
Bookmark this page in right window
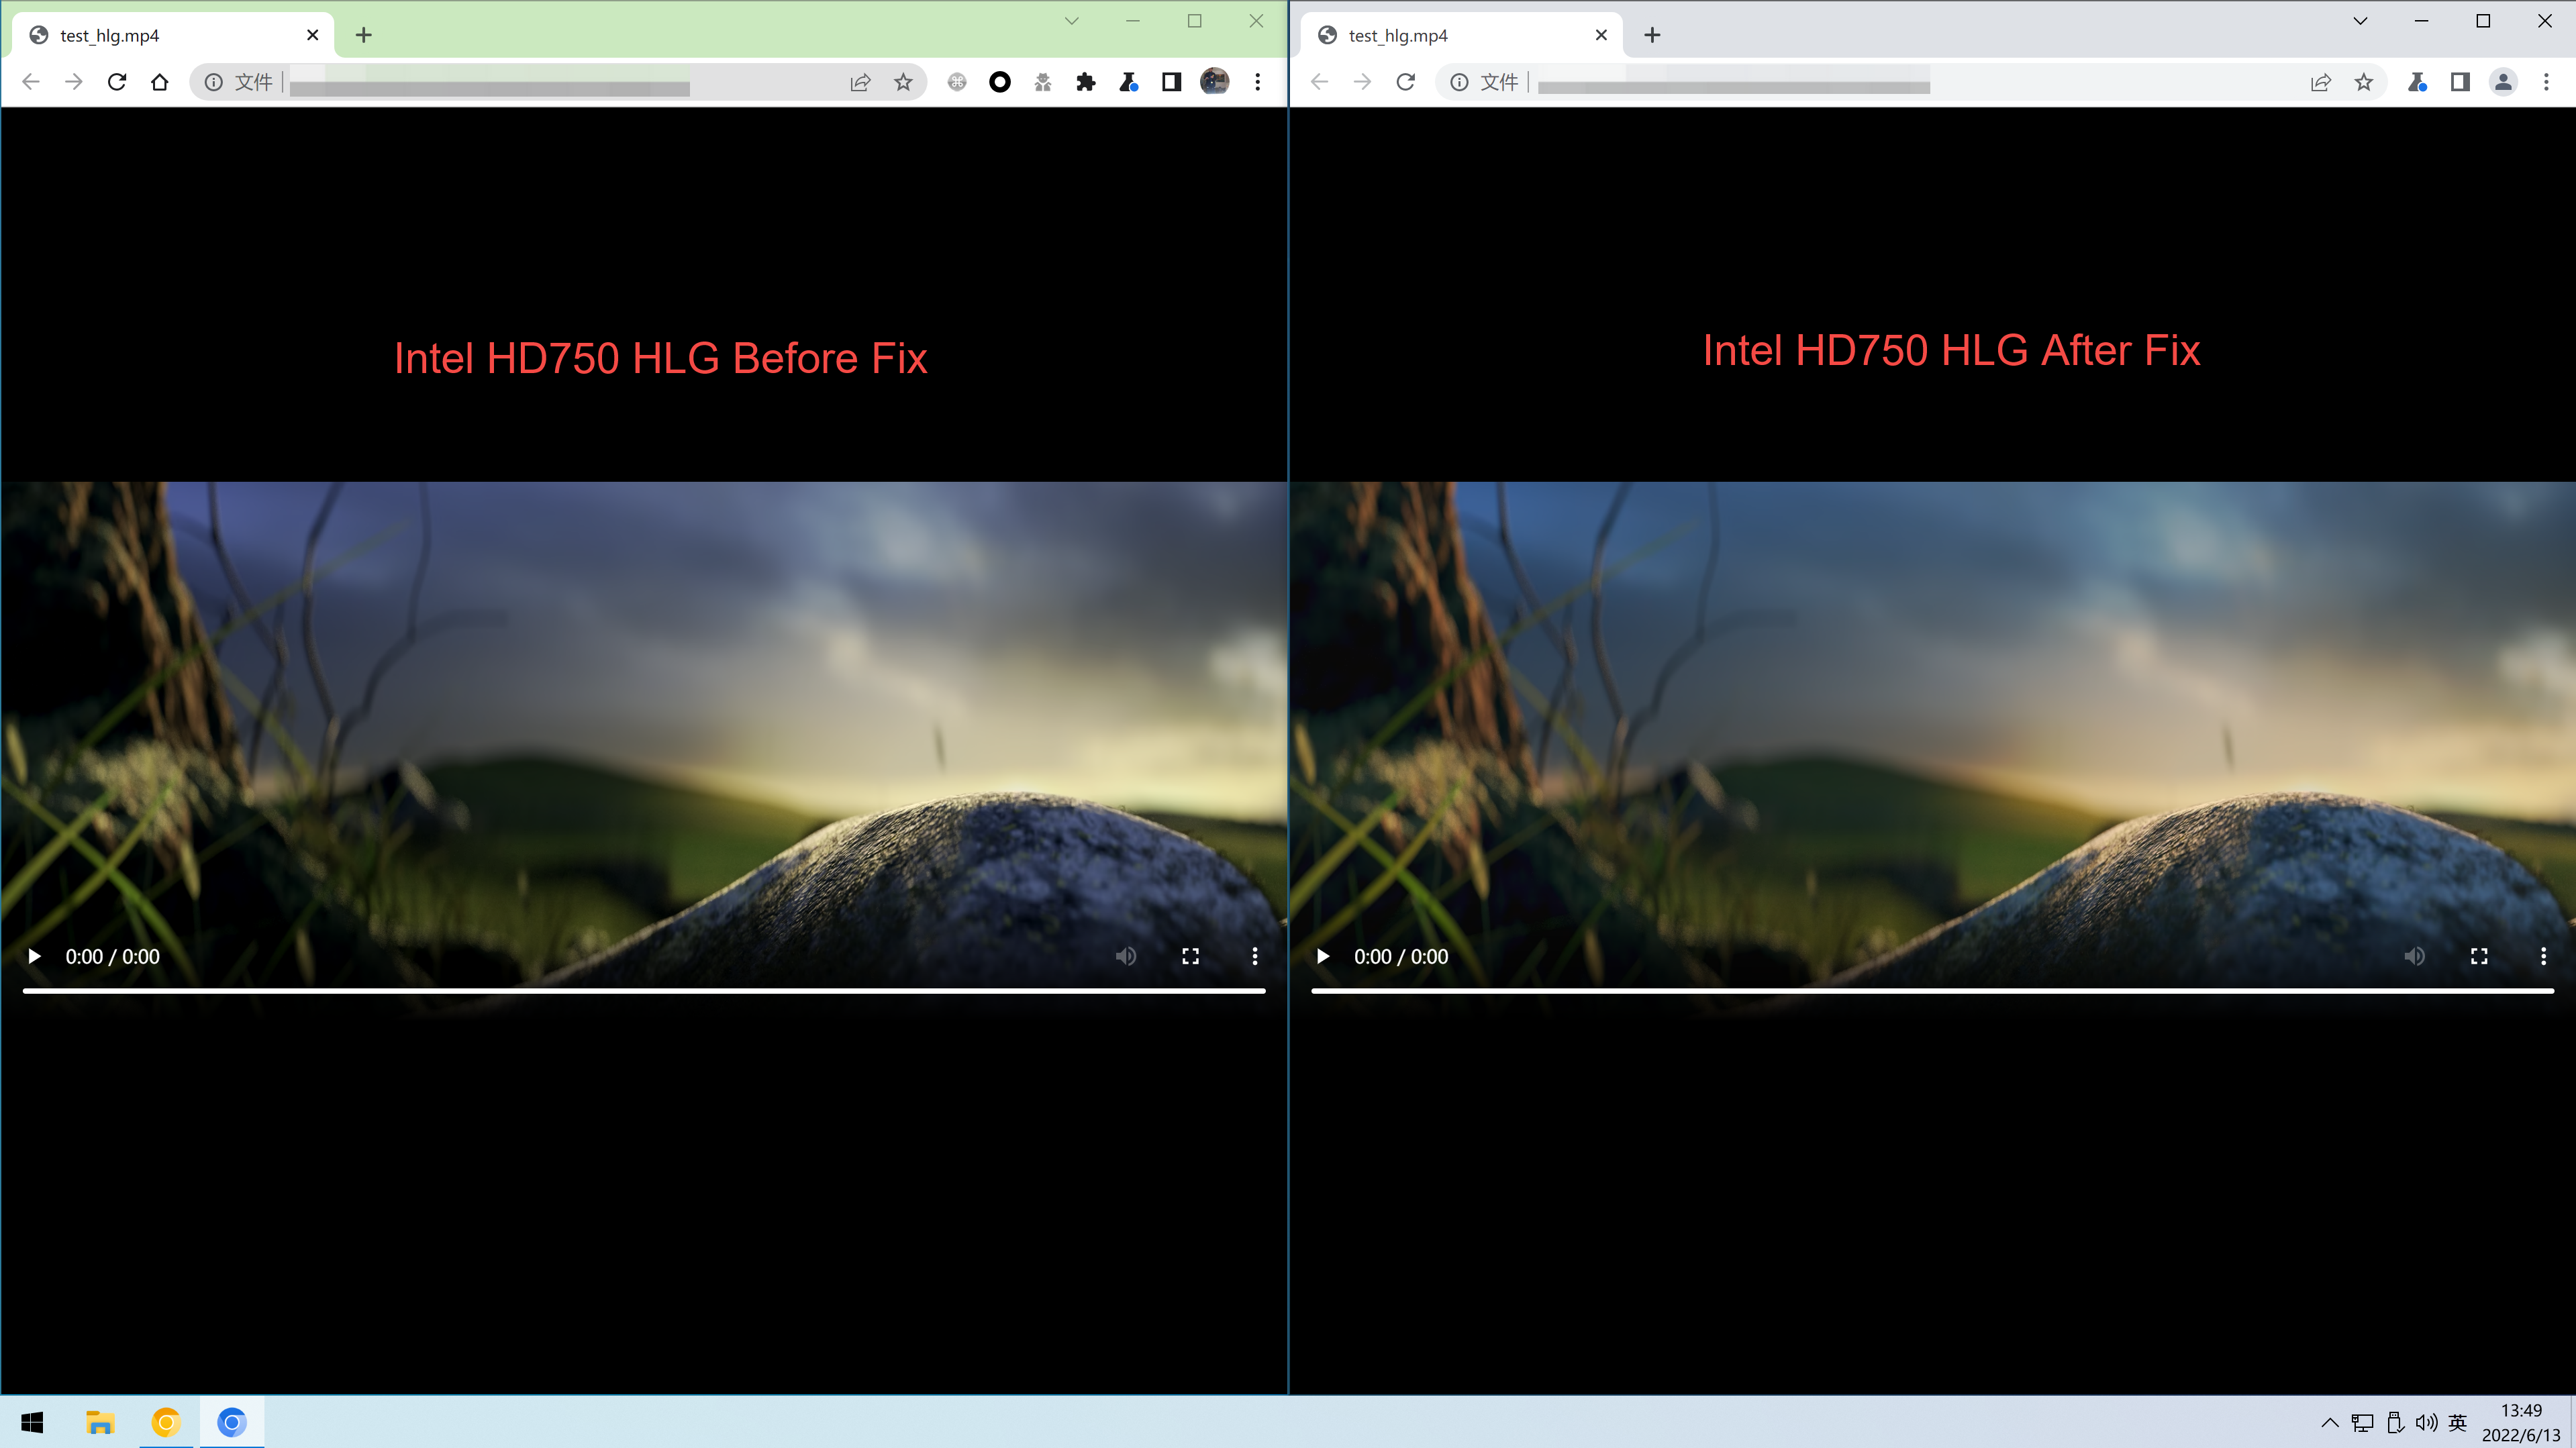click(x=2364, y=82)
